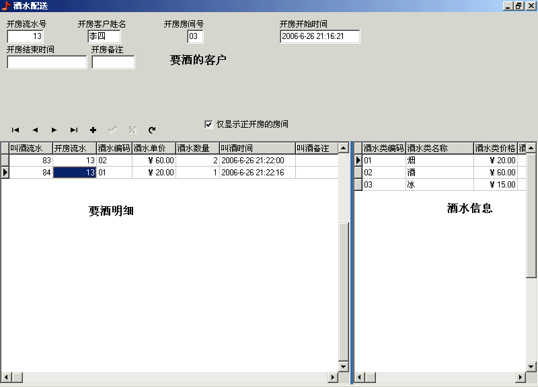Select row indicator for record 83

click(5, 160)
